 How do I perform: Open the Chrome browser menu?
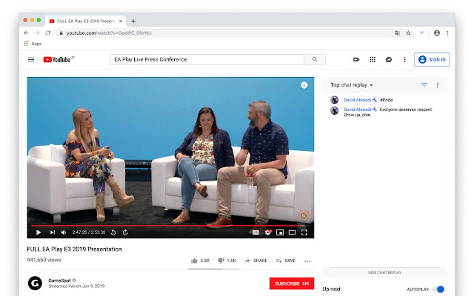(x=447, y=33)
